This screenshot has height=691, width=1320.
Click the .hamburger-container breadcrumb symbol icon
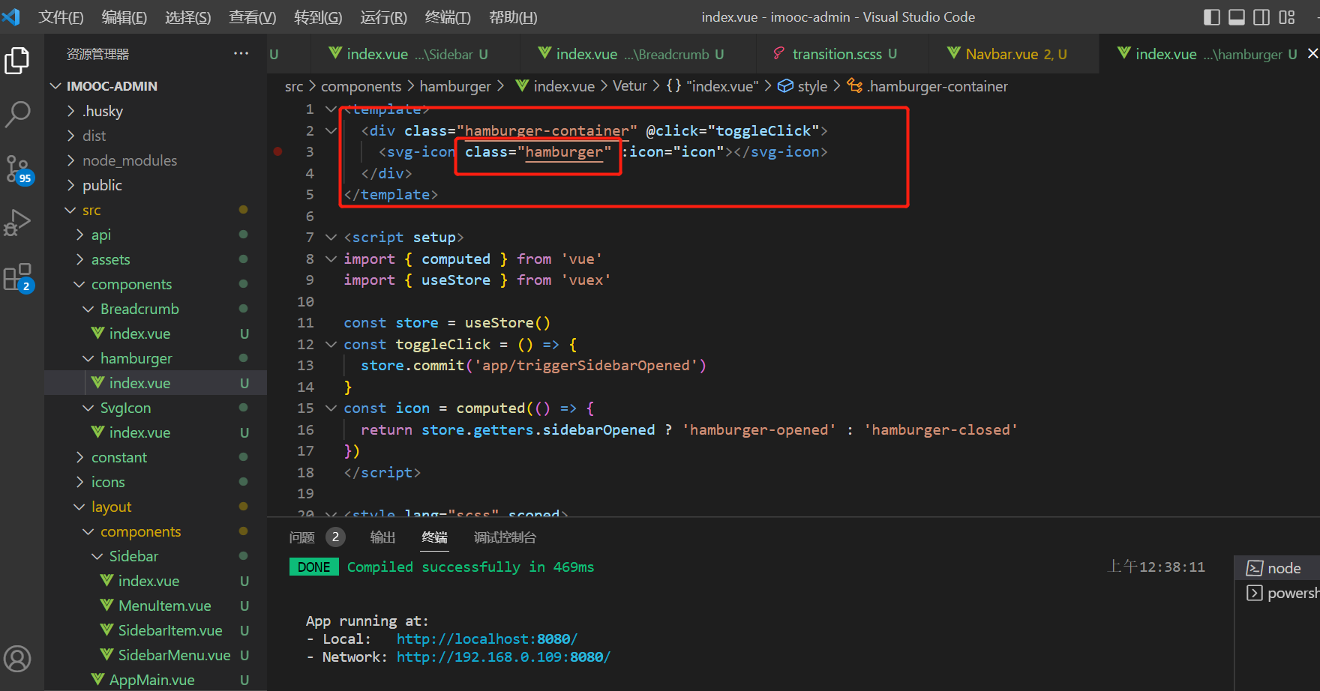coord(854,86)
